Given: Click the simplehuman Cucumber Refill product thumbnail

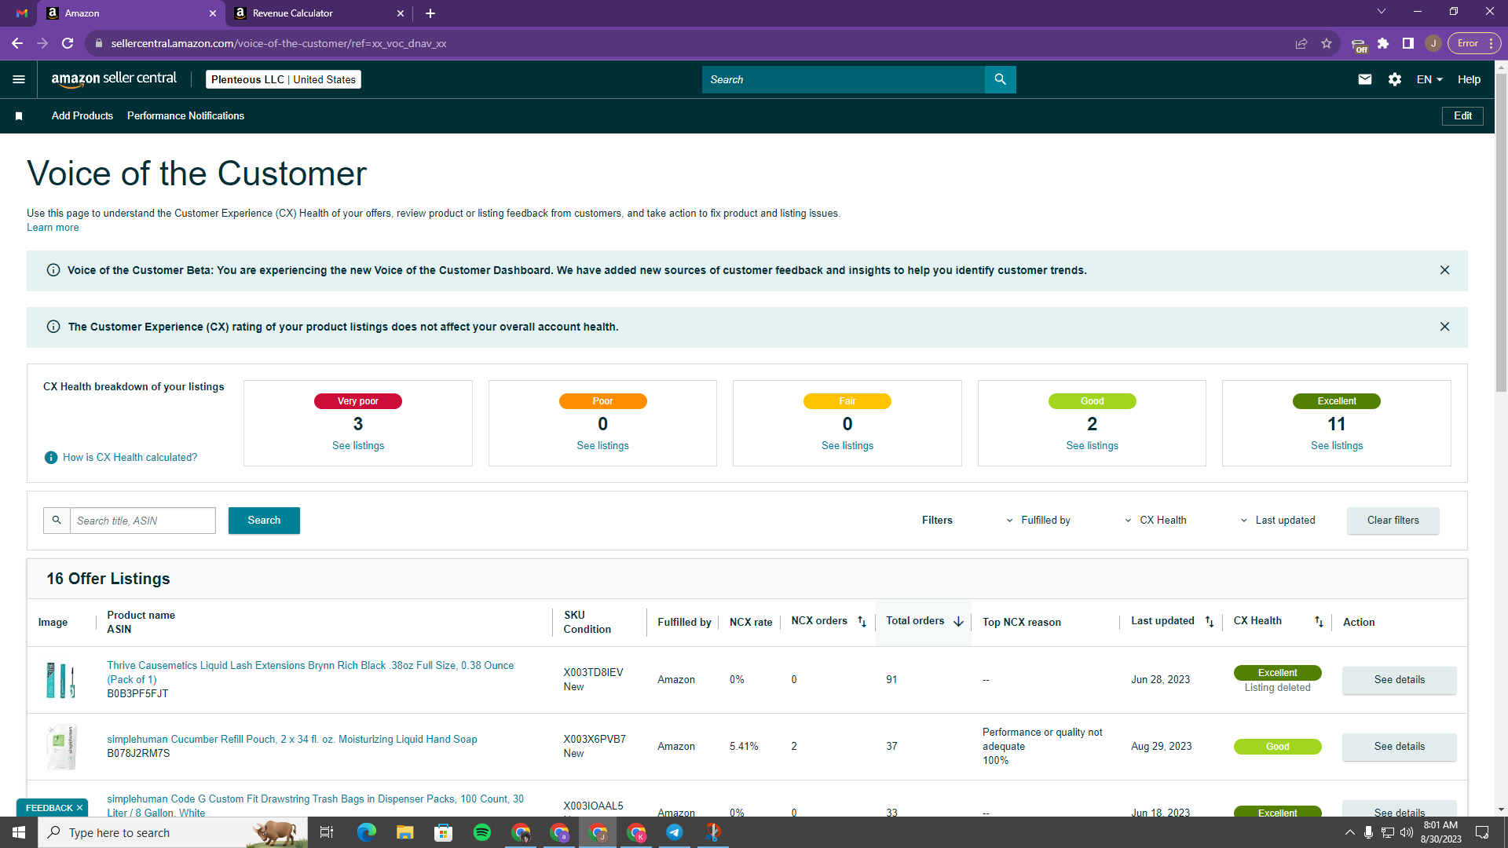Looking at the screenshot, I should (61, 747).
